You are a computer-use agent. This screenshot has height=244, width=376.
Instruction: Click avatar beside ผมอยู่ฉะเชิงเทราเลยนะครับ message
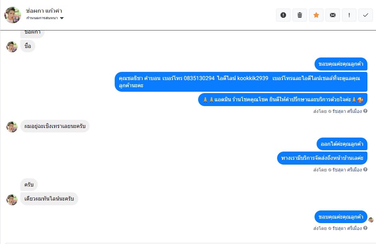[12, 127]
